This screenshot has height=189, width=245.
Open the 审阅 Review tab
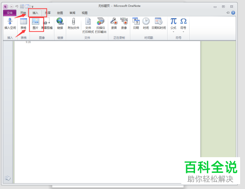click(73, 13)
